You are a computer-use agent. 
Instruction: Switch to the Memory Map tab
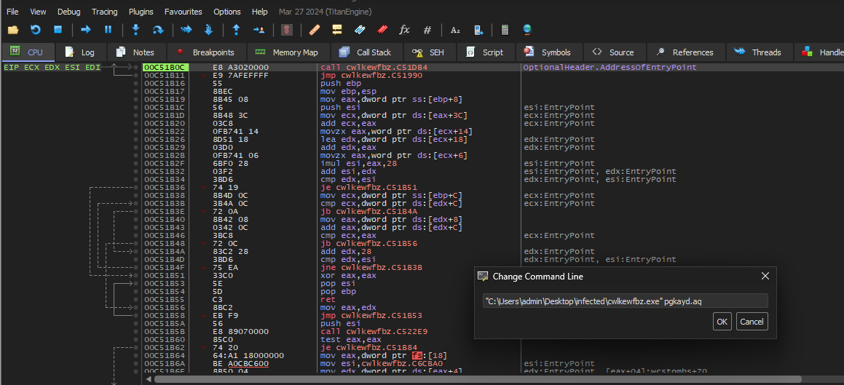(x=287, y=52)
